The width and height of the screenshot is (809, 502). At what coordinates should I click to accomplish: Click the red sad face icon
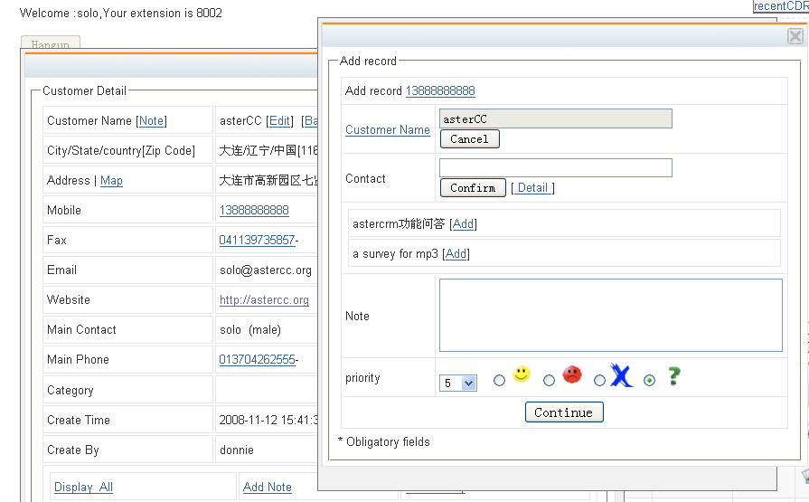click(x=571, y=374)
